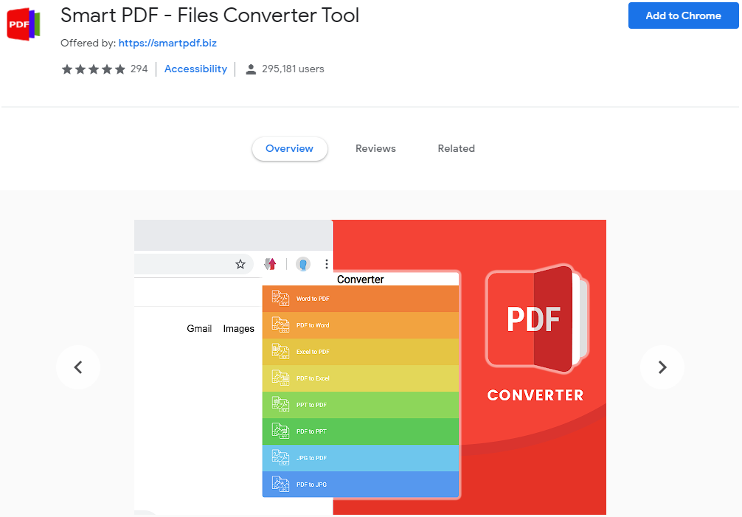Select the PPT to PDF label
This screenshot has width=742, height=517.
311,405
